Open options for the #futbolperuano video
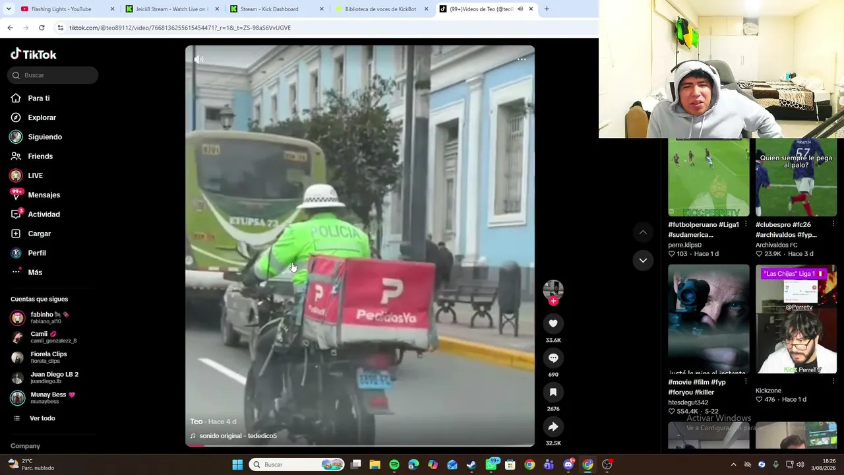The height and width of the screenshot is (475, 844). click(x=746, y=224)
